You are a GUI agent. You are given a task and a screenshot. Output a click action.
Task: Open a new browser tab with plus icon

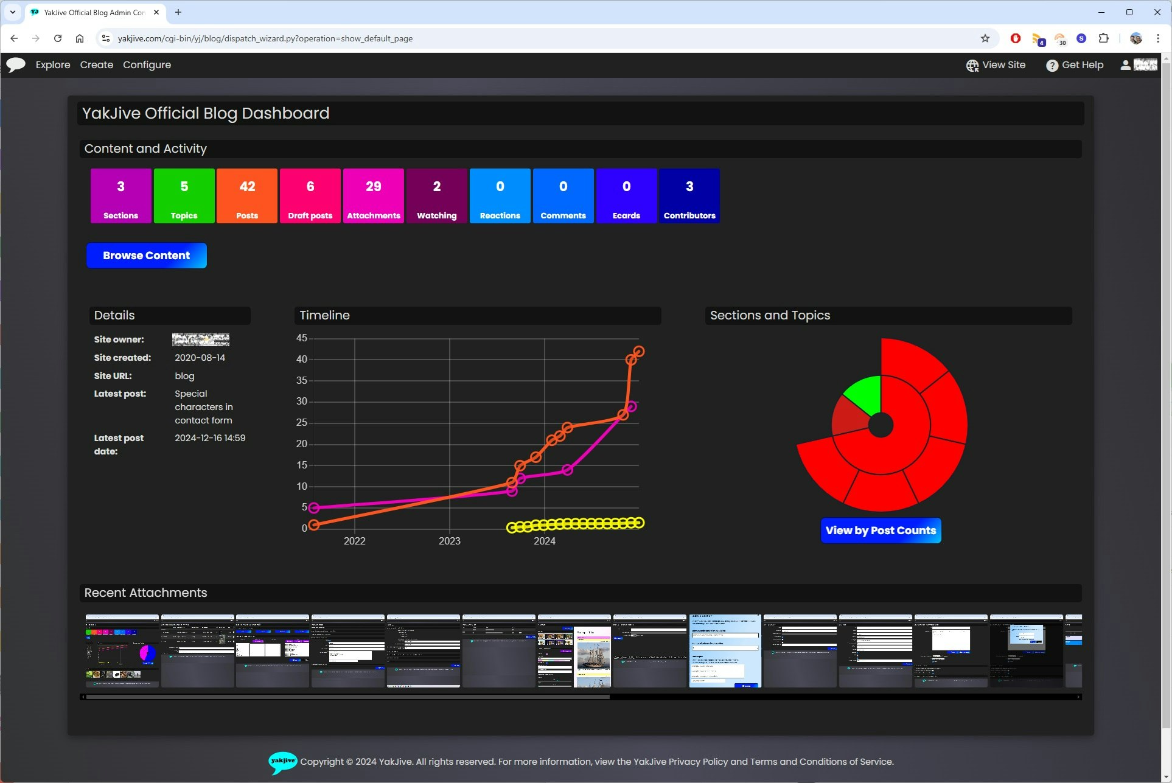click(x=178, y=12)
